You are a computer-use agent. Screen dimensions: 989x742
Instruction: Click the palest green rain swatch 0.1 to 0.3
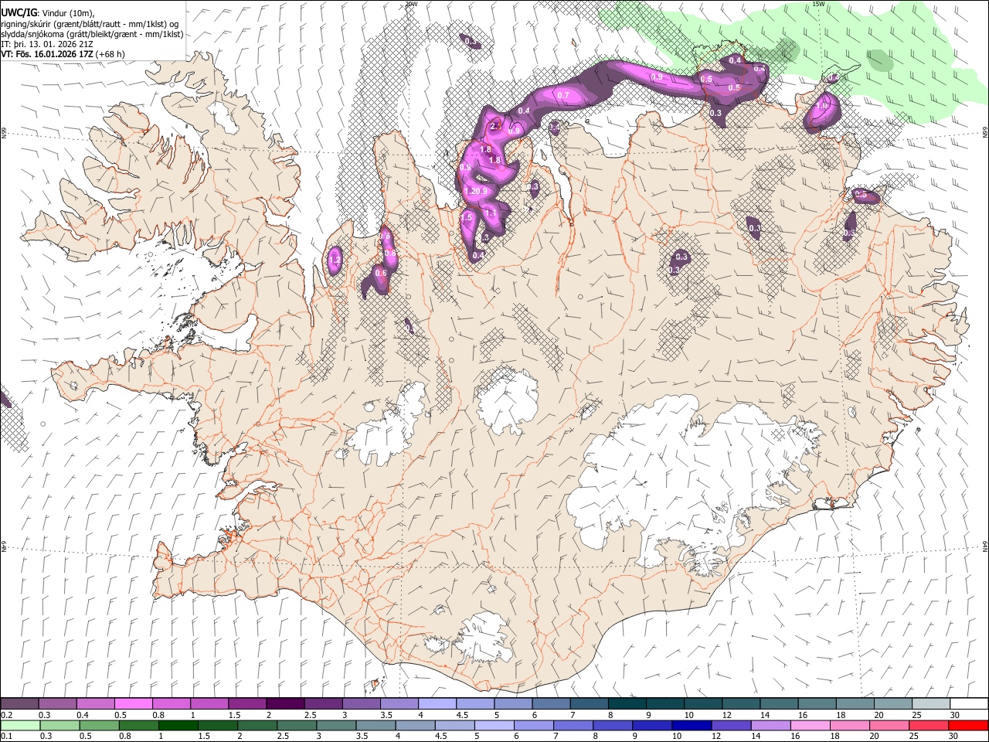point(20,725)
